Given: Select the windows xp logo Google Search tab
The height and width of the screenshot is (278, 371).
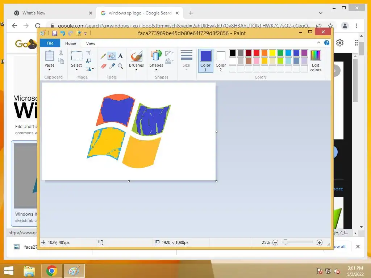Looking at the screenshot, I should point(139,13).
